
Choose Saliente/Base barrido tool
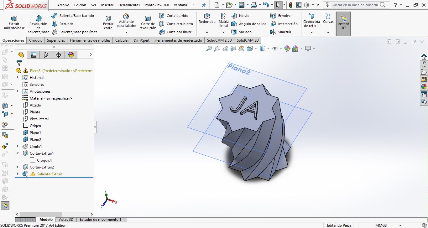[72, 16]
